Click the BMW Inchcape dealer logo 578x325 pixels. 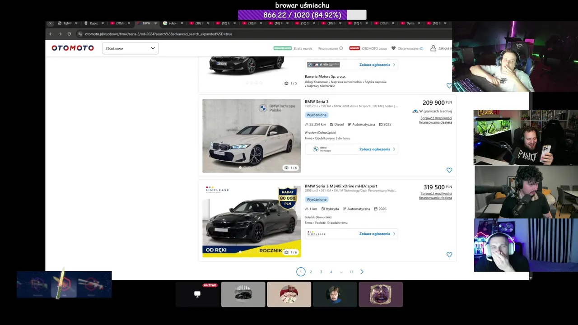322,149
